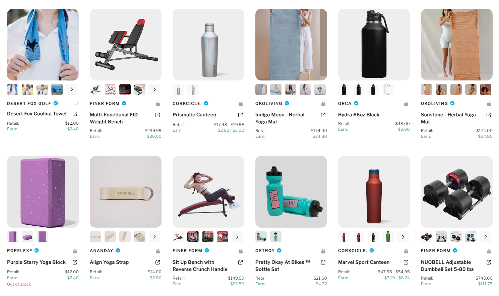Open external link for Desert Fox Cooling Towel
Screen dimensions: 499x296
pos(75,114)
